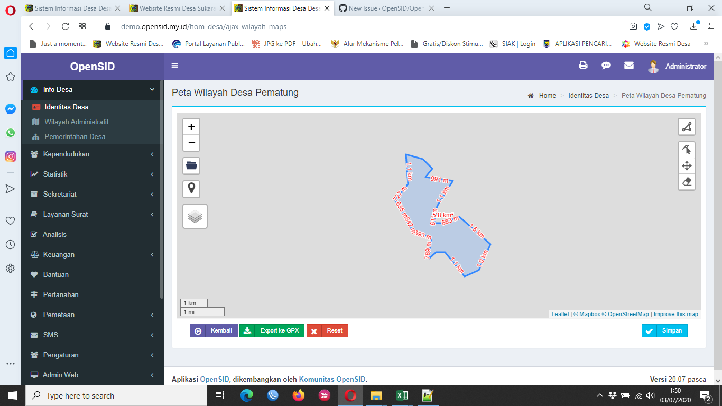722x406 pixels.
Task: Switch to New Issue OpenSID tab
Action: (x=387, y=8)
